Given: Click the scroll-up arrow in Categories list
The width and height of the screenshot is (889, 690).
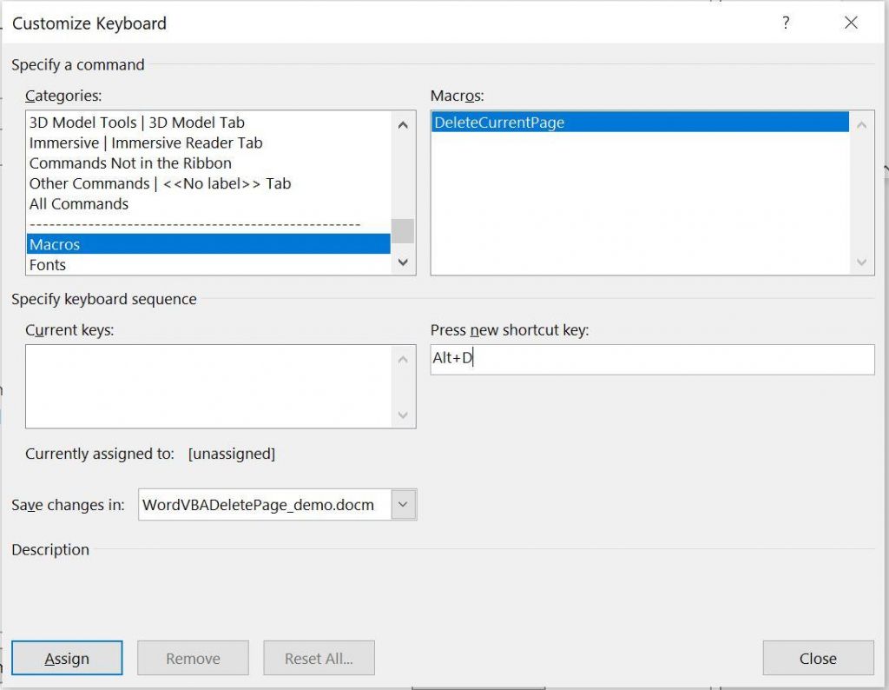Looking at the screenshot, I should (x=402, y=124).
